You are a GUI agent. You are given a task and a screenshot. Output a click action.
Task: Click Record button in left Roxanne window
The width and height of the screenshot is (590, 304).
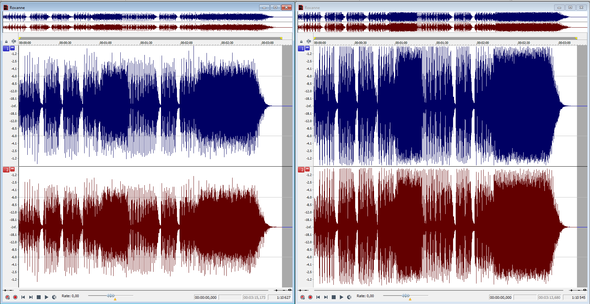click(x=15, y=297)
